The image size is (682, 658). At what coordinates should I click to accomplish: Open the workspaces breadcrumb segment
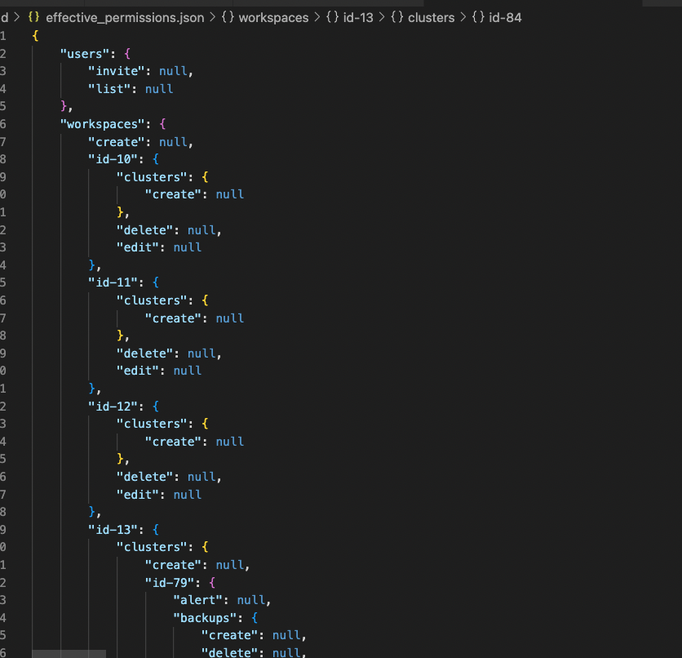point(273,18)
